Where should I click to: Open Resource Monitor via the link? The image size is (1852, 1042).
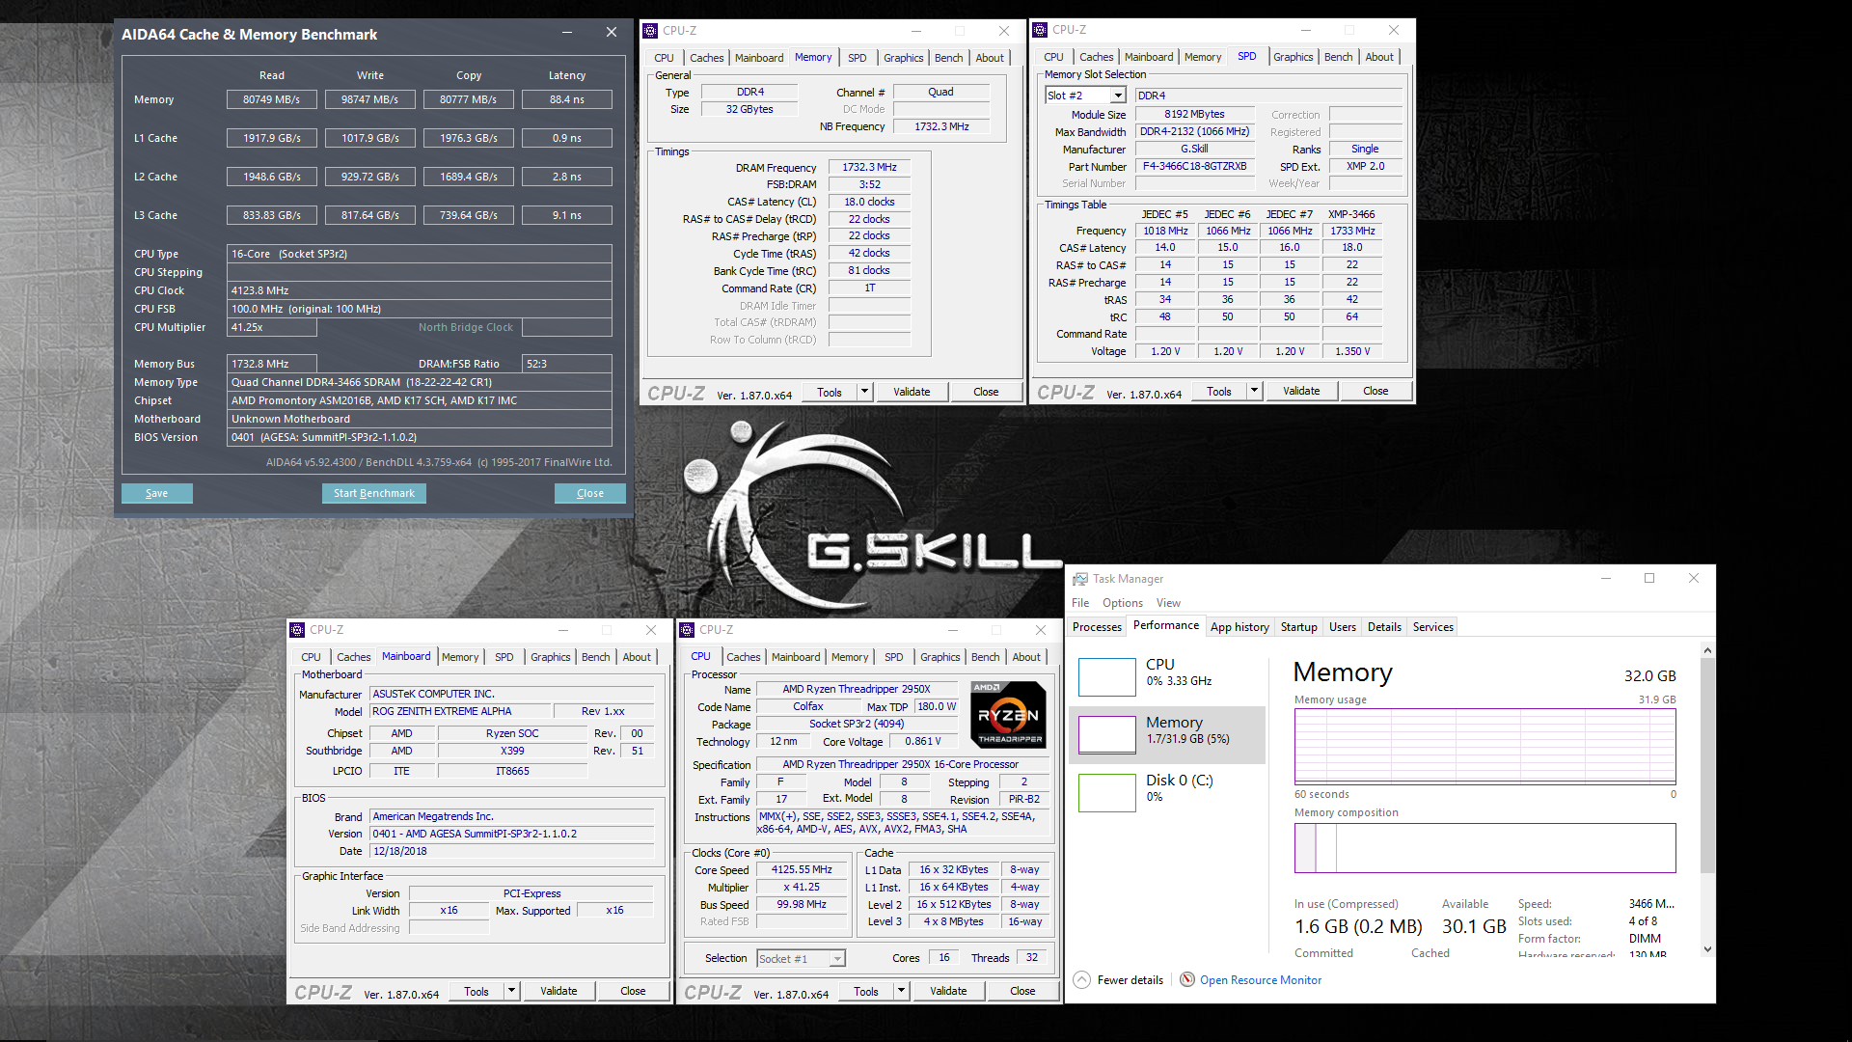[1261, 979]
